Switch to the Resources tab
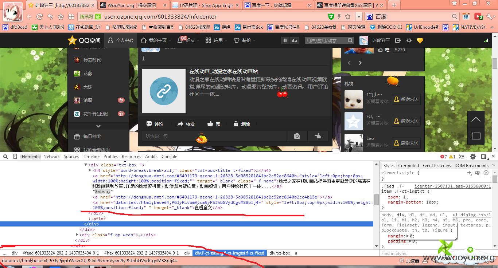498x268 pixels. click(x=131, y=157)
